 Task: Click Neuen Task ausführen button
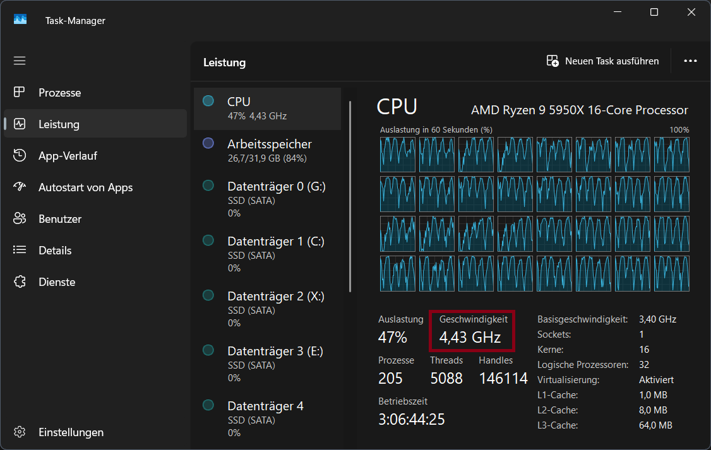click(602, 61)
